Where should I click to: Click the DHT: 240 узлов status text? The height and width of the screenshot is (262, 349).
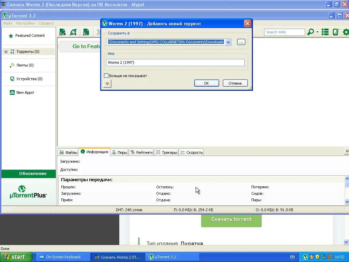click(x=129, y=210)
